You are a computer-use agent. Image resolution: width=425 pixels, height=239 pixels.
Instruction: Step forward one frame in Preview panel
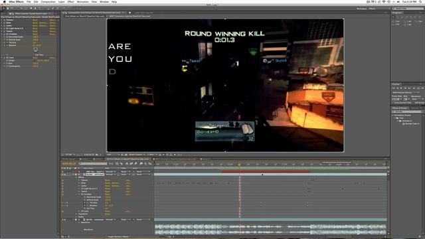(406, 88)
